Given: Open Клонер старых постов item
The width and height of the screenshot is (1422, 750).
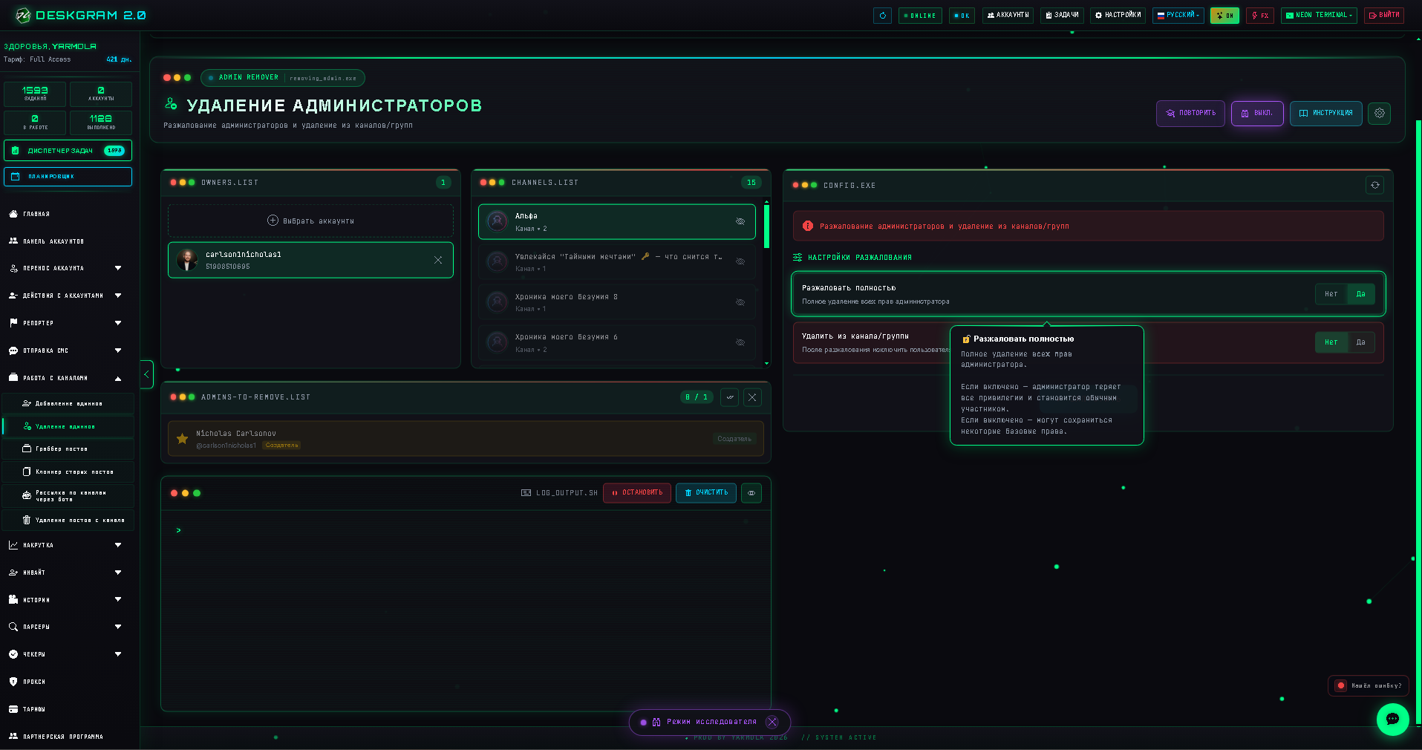Looking at the screenshot, I should 68,472.
